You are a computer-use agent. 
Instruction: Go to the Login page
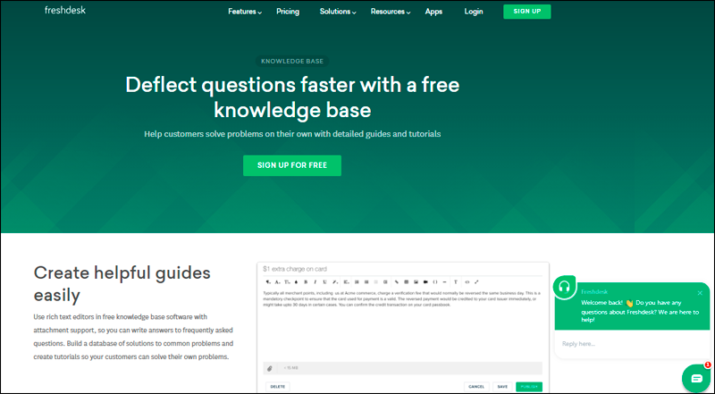pos(474,12)
